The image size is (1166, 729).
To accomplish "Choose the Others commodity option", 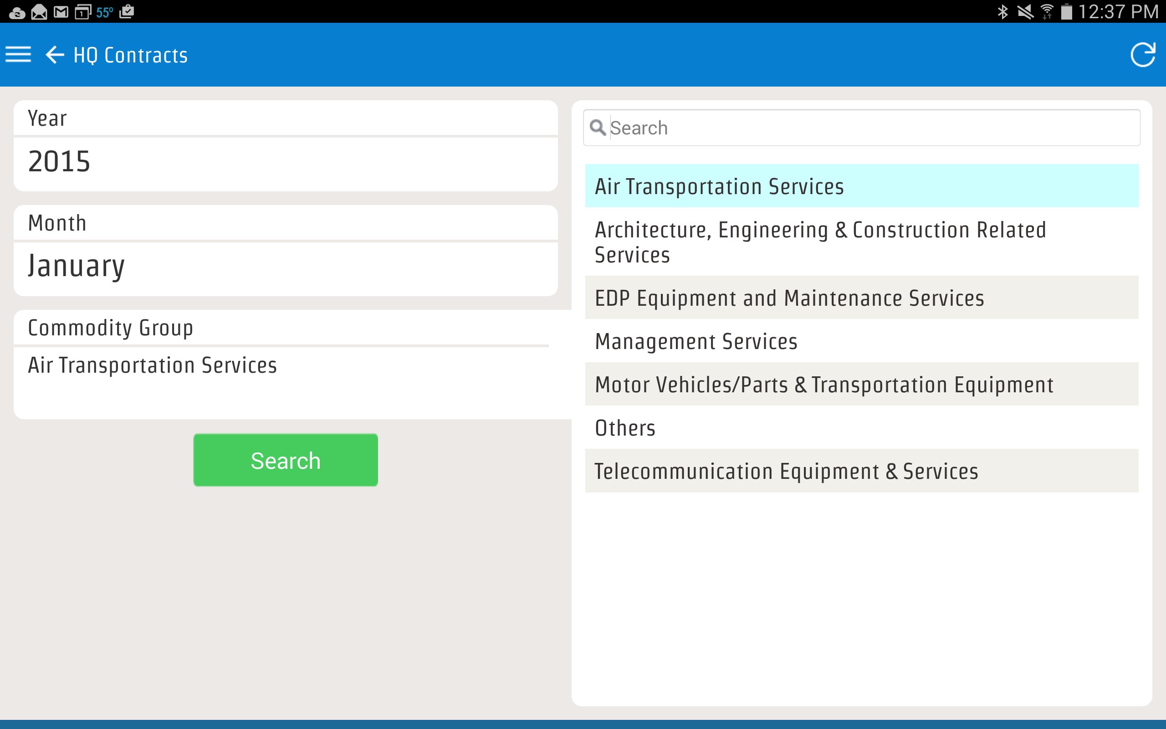I will (861, 428).
